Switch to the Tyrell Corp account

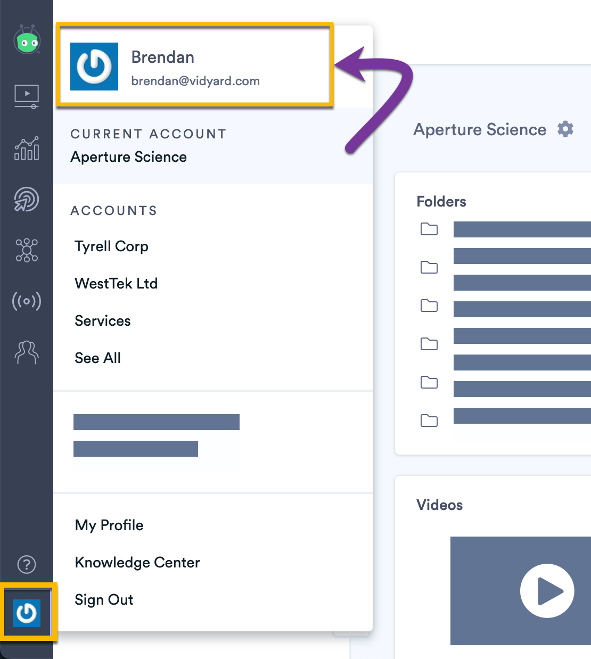pyautogui.click(x=111, y=246)
